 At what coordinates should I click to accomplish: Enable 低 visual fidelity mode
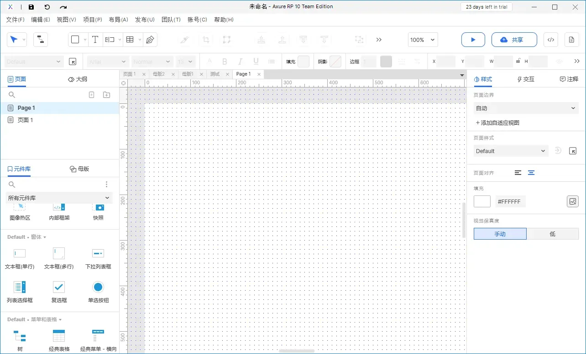click(553, 234)
